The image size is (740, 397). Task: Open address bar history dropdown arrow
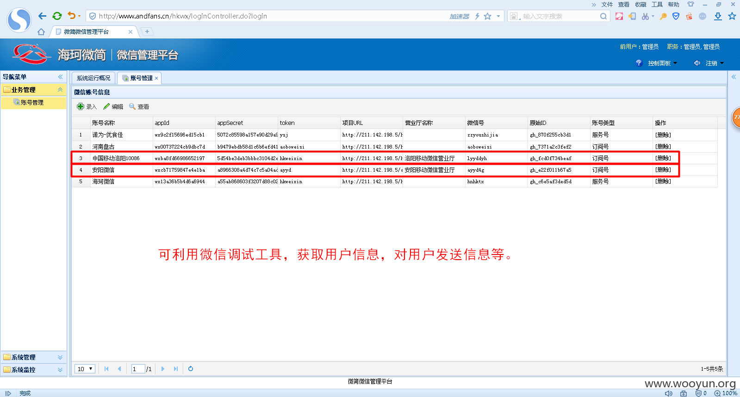[498, 16]
